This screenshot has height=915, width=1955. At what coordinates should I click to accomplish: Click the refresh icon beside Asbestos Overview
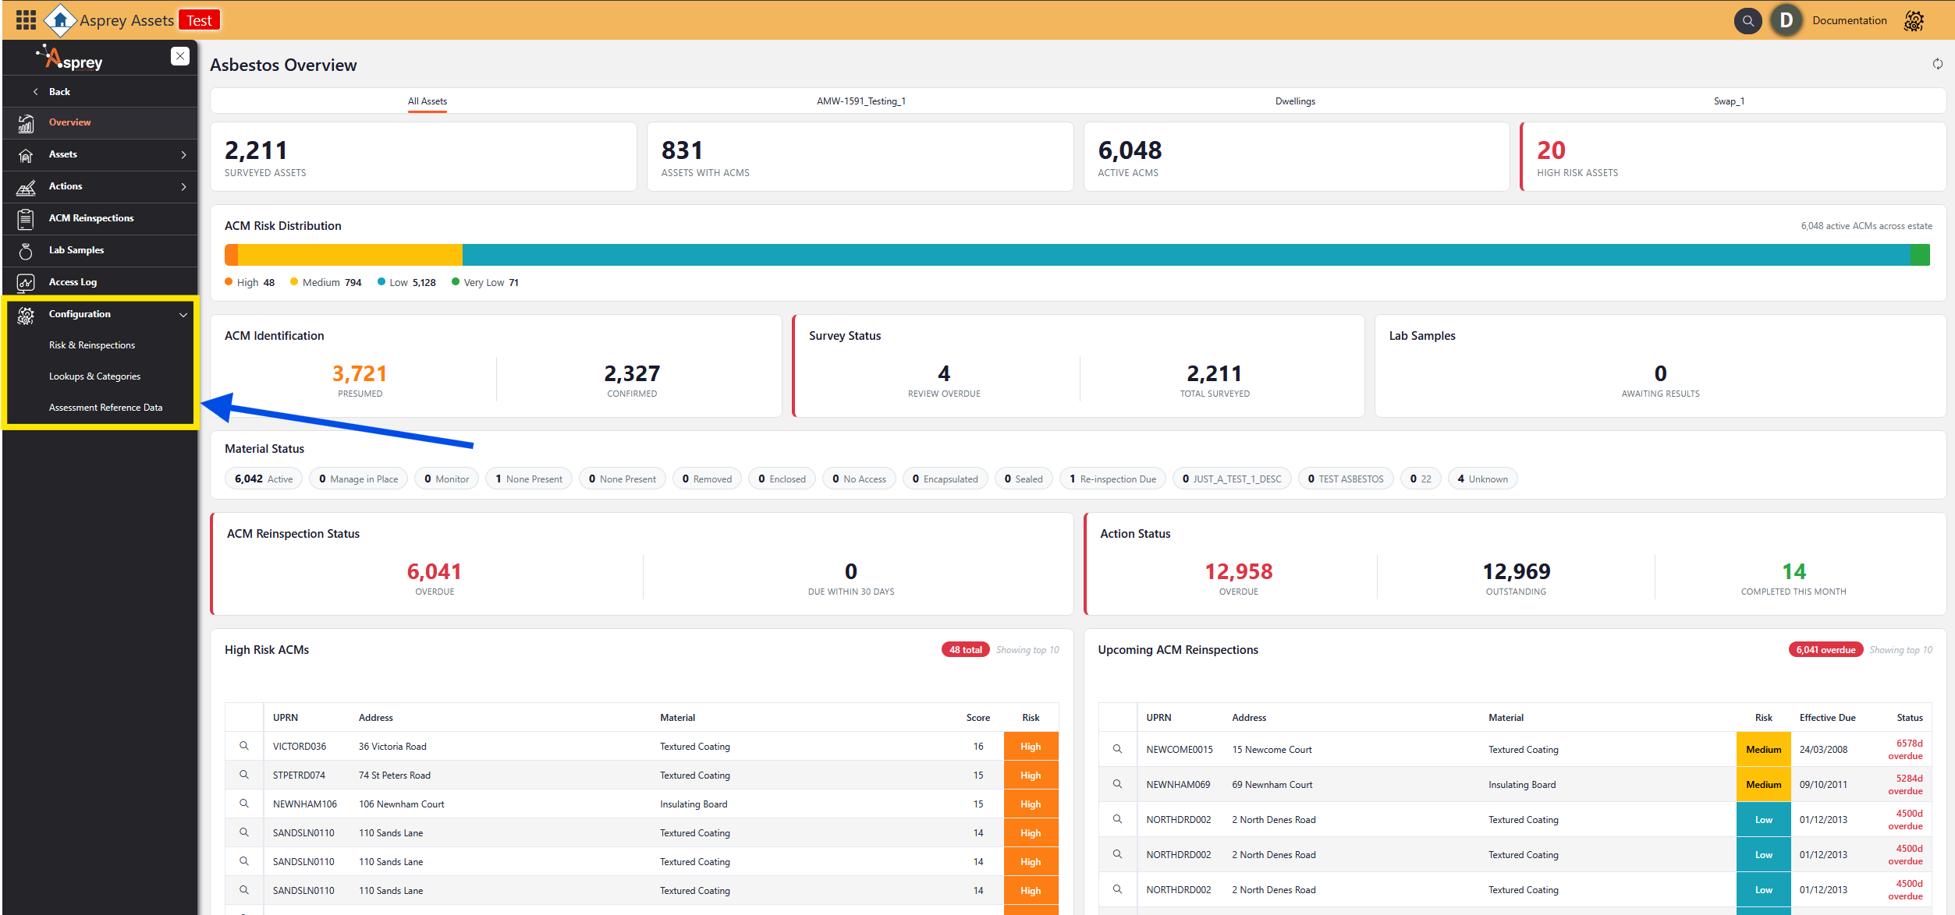(1937, 64)
